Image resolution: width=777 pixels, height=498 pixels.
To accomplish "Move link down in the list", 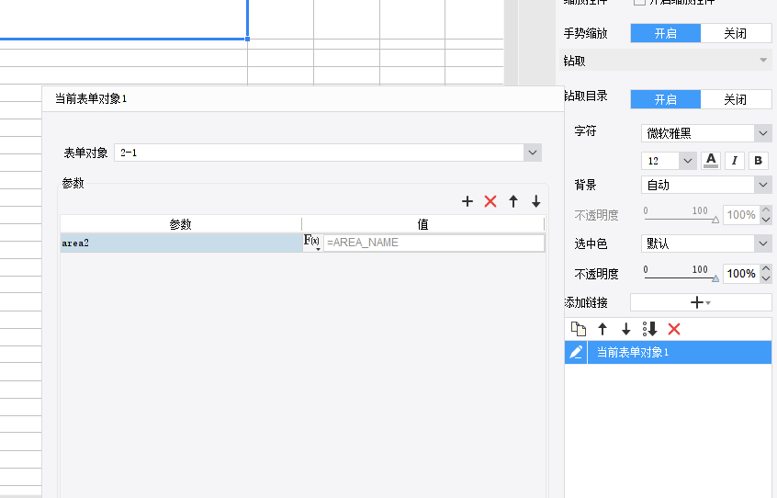I will (625, 329).
